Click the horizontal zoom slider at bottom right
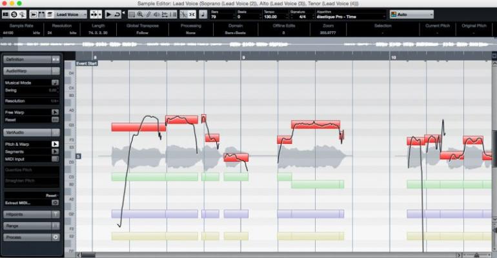Image resolution: width=497 pixels, height=258 pixels. 477,255
